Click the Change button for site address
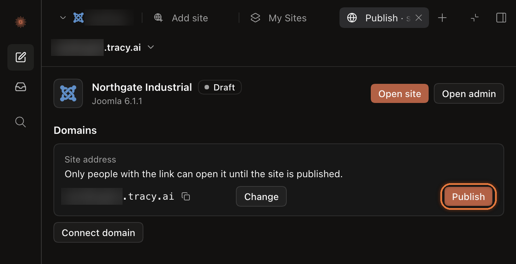 click(x=261, y=196)
